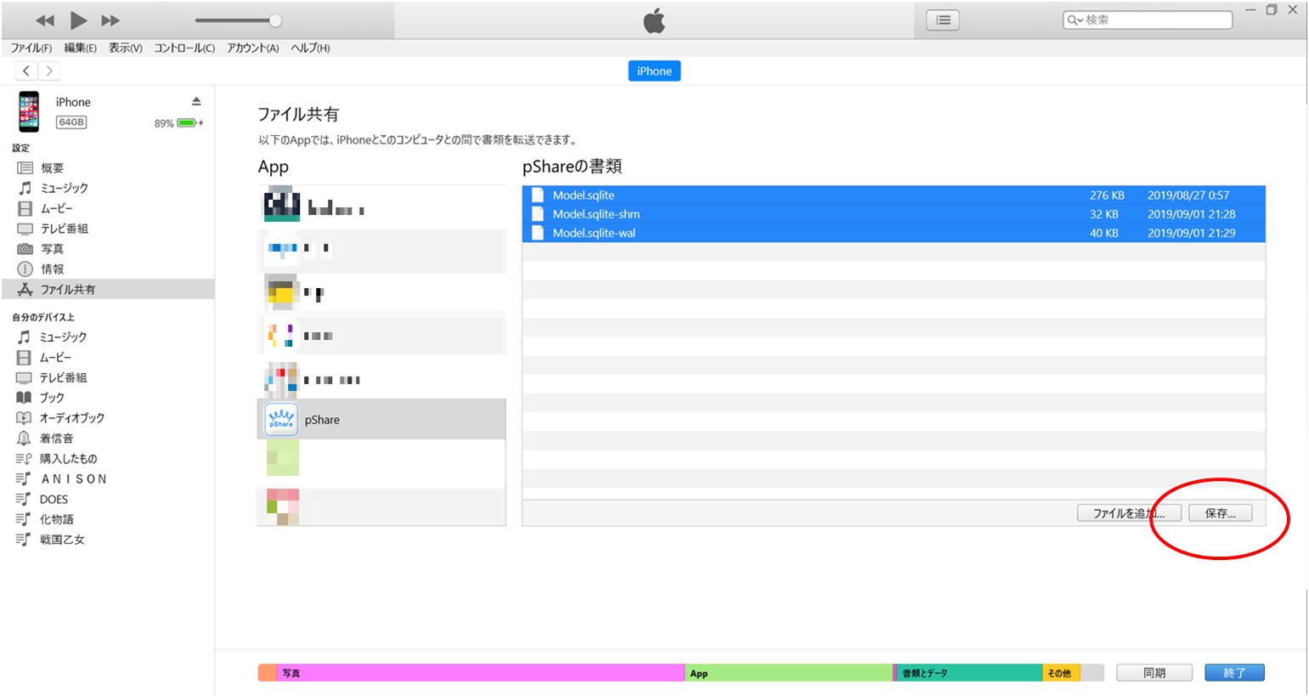Image resolution: width=1309 pixels, height=696 pixels.
Task: Open the ヘルプ(H) menu
Action: pos(310,48)
